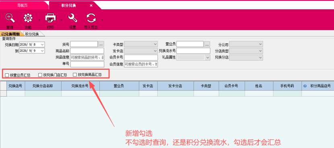Click the browse button next to 营业员
The width and height of the screenshot is (334, 148).
pyautogui.click(x=207, y=44)
